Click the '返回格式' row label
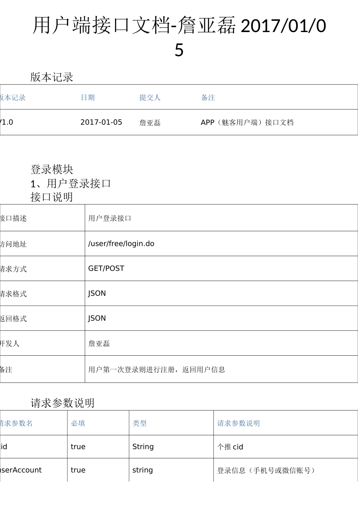 pyautogui.click(x=13, y=319)
